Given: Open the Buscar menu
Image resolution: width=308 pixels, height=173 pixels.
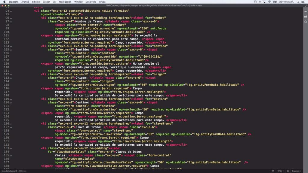Looking at the screenshot, I should (46, 2).
